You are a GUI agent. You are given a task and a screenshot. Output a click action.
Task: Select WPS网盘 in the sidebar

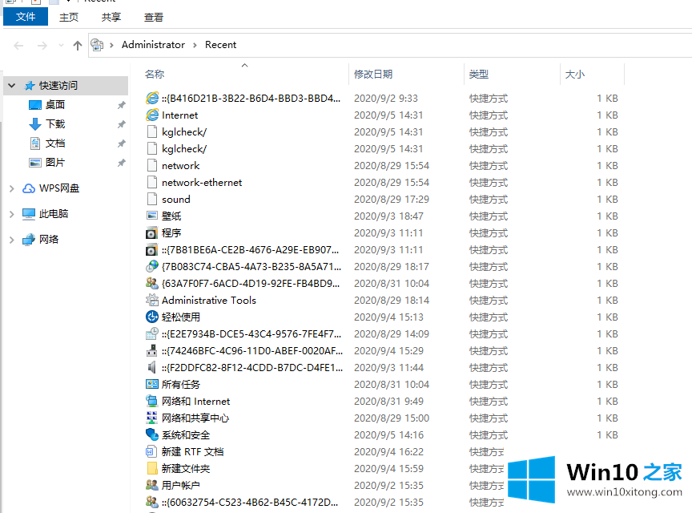click(x=59, y=188)
